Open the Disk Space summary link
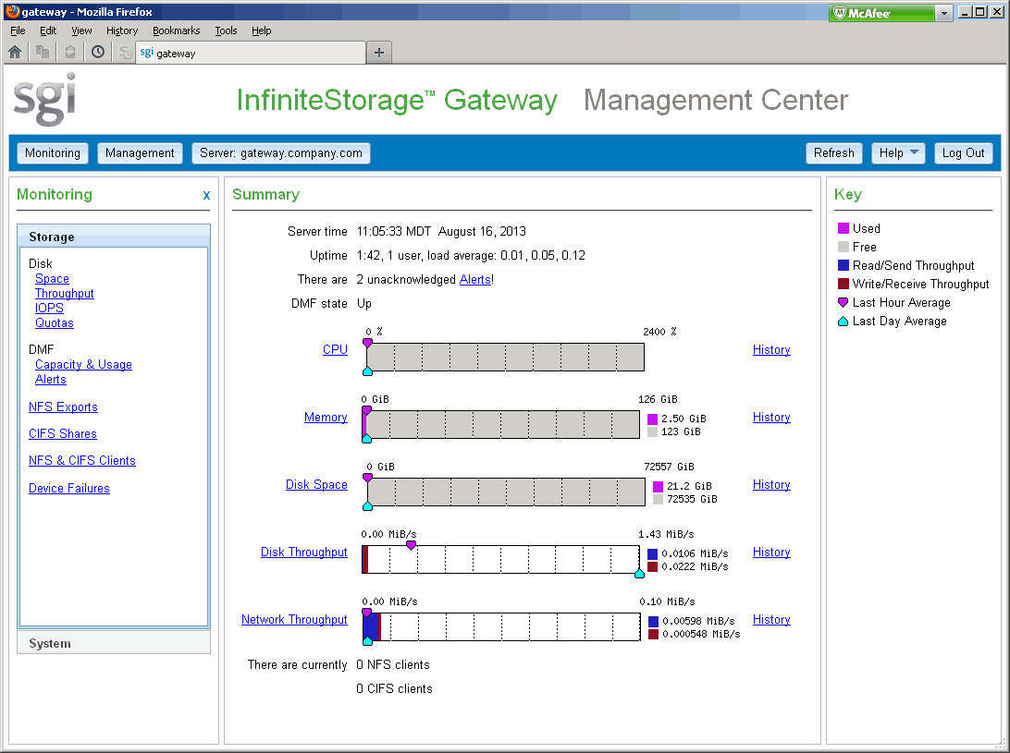 [x=316, y=485]
